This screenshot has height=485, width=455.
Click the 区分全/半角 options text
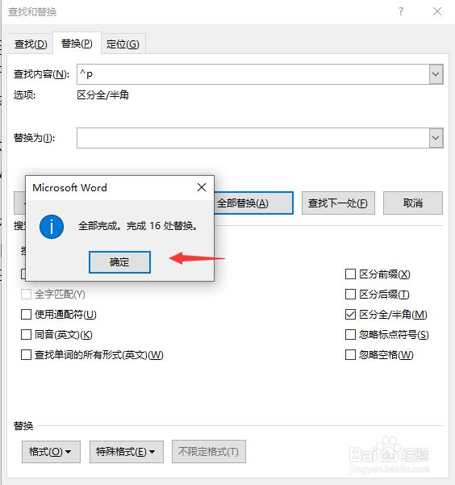(102, 95)
